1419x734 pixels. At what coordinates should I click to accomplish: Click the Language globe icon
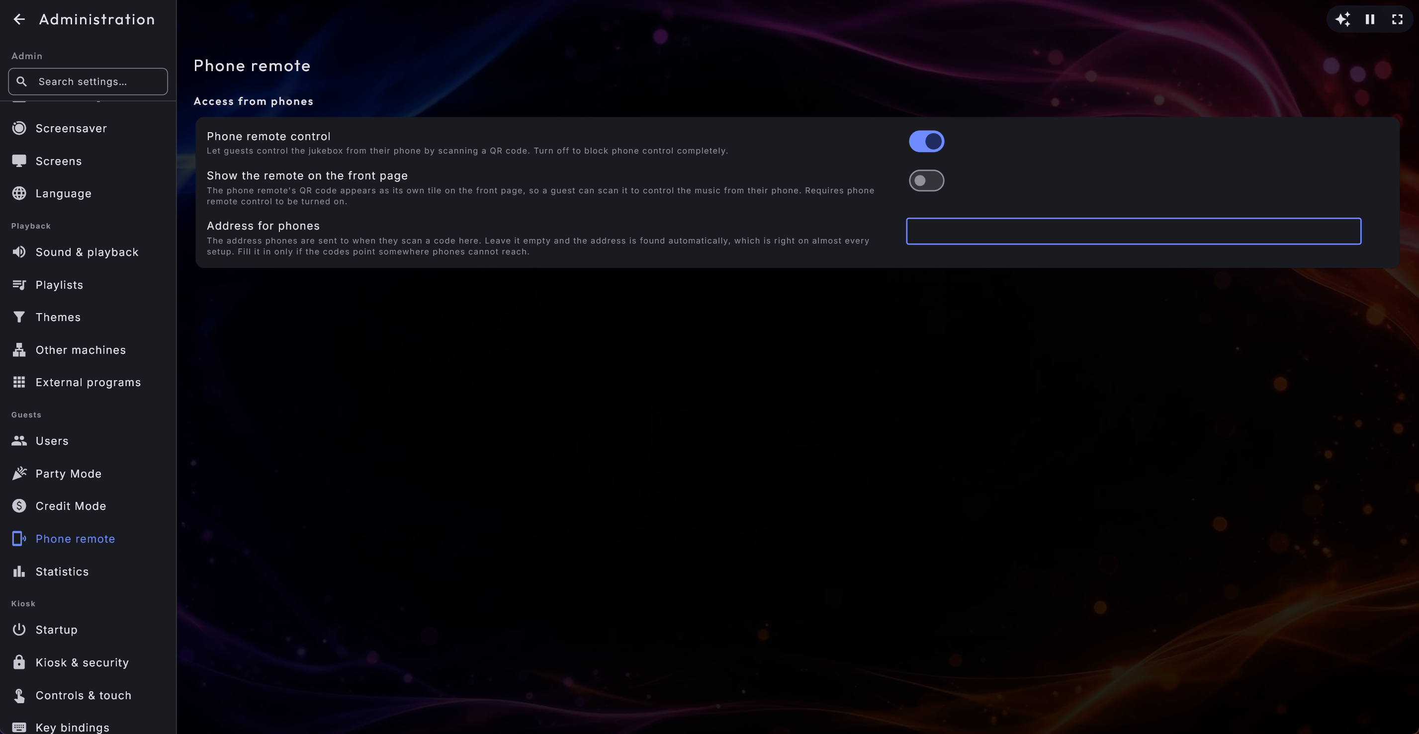[19, 193]
